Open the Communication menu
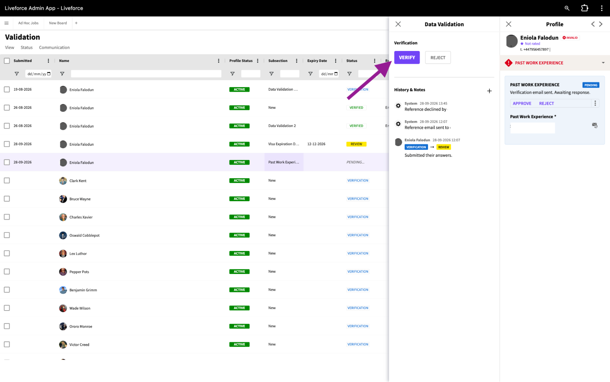Screen dimensions: 610x382 click(x=54, y=48)
